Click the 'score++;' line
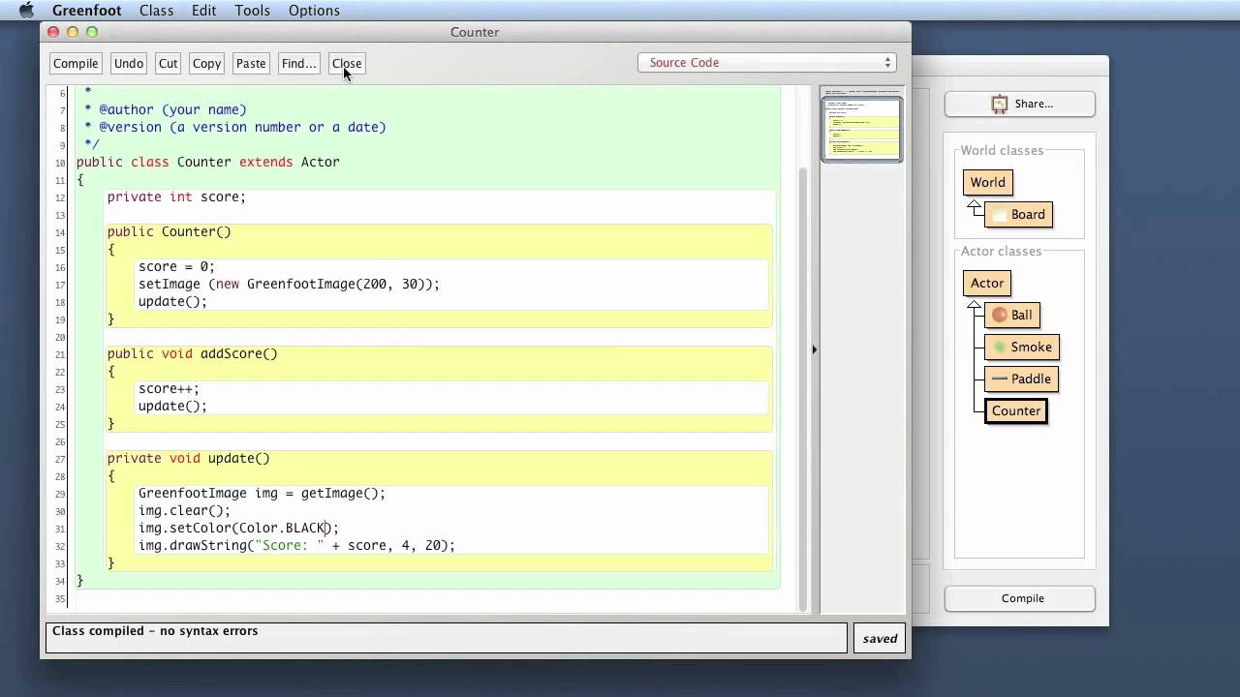Viewport: 1240px width, 697px height. click(169, 388)
